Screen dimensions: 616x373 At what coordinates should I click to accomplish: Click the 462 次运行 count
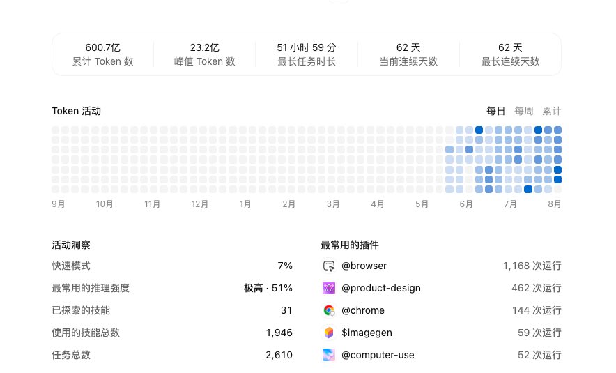537,288
